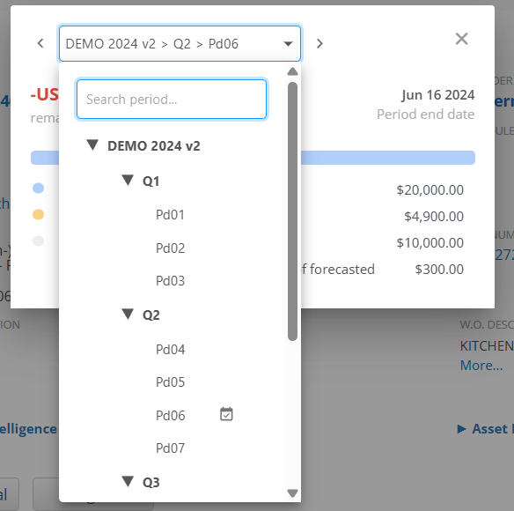514x511 pixels.
Task: Open the More... link under KITCHEN
Action: tap(481, 366)
